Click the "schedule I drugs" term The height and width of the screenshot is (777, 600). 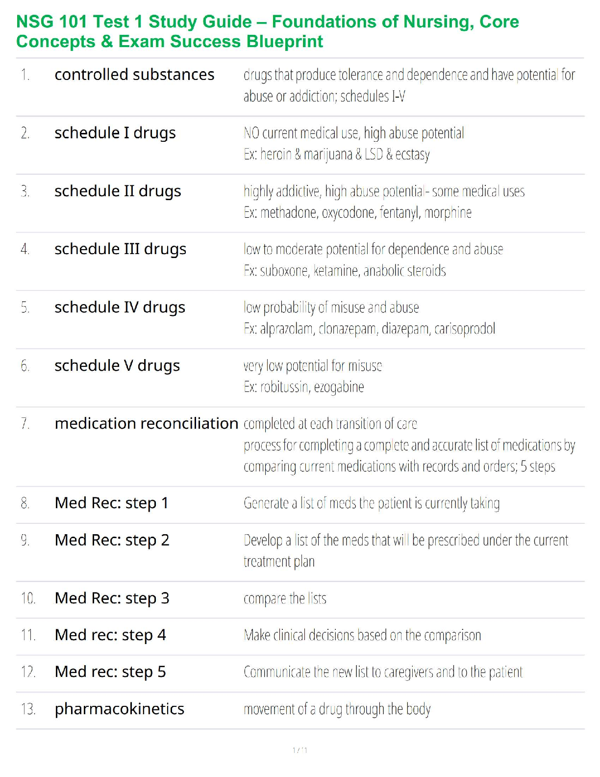pyautogui.click(x=115, y=133)
